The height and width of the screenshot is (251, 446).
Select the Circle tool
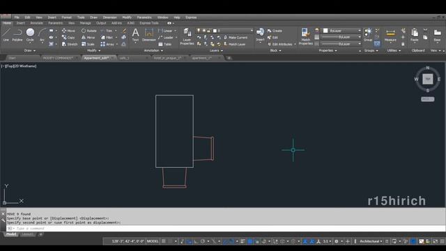pos(30,35)
